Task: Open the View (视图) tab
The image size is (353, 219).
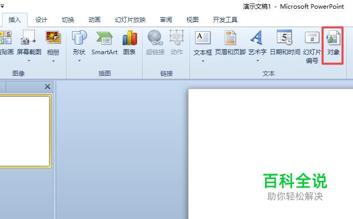Action: 193,20
